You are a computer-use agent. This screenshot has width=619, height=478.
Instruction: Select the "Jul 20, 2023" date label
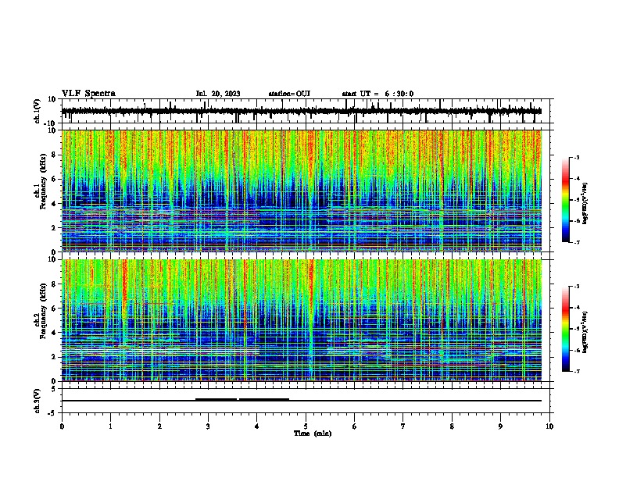click(218, 94)
